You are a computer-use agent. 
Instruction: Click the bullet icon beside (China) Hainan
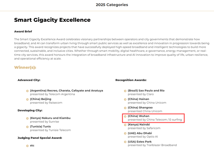(x=125, y=99)
